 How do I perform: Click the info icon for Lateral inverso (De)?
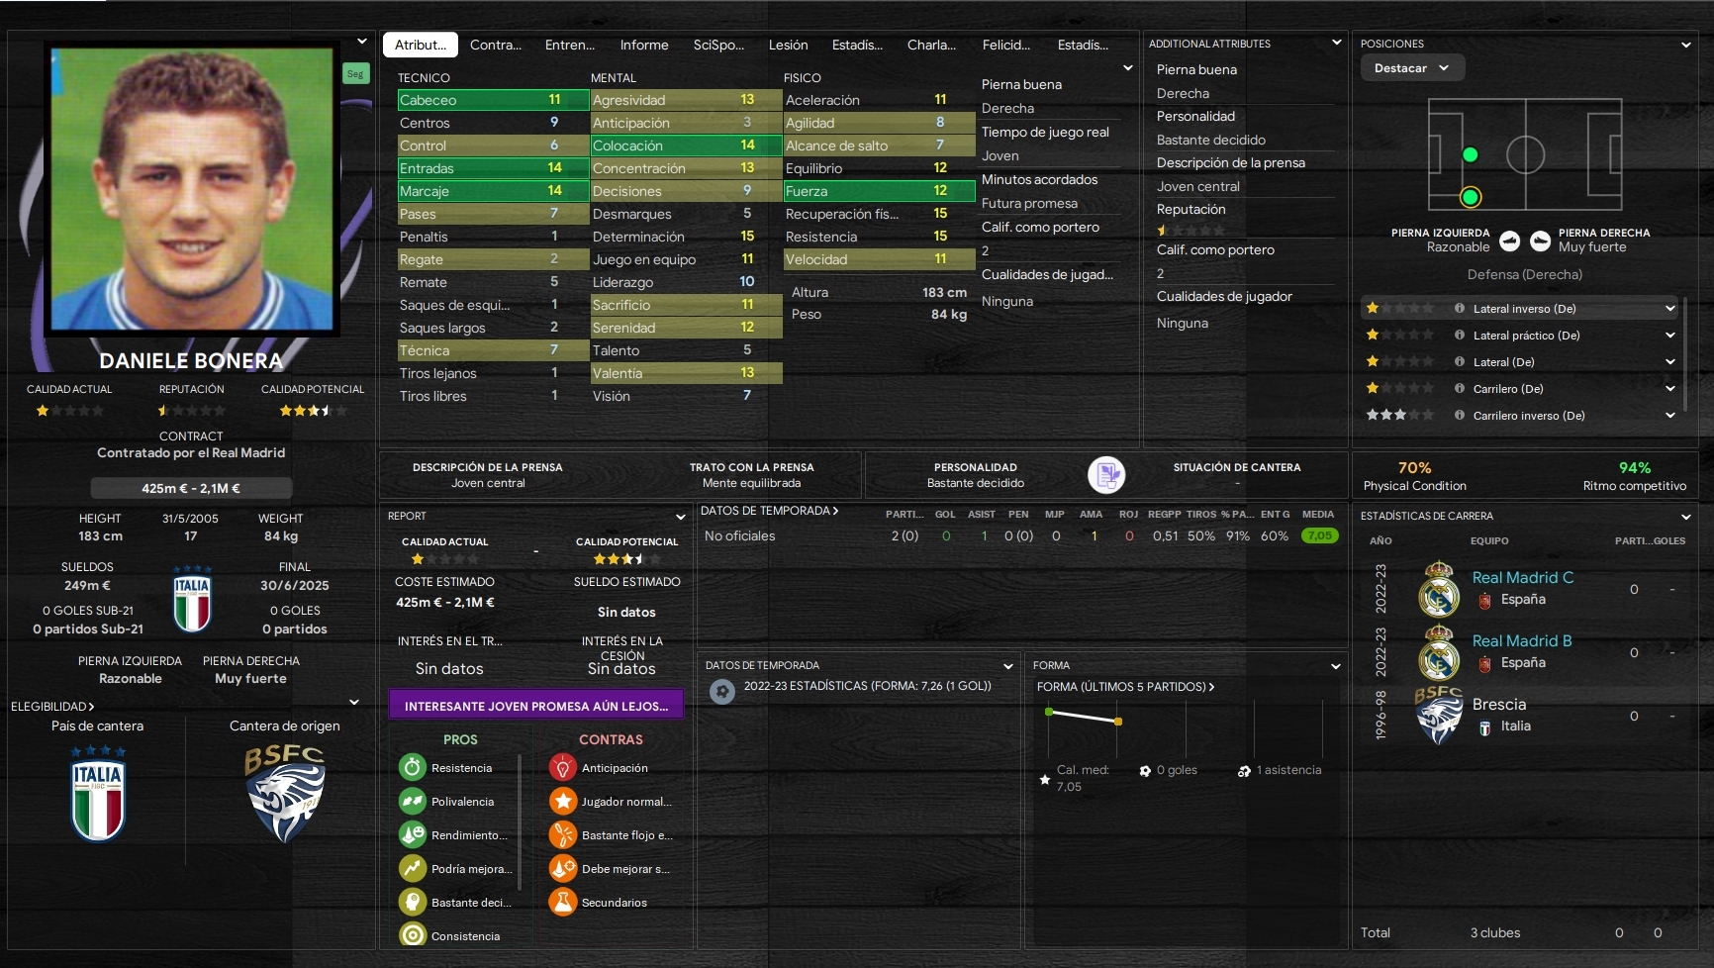click(x=1460, y=309)
